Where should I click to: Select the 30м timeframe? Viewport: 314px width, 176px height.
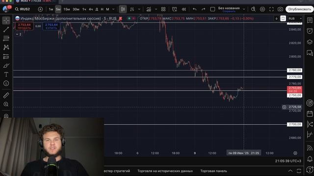(x=76, y=9)
